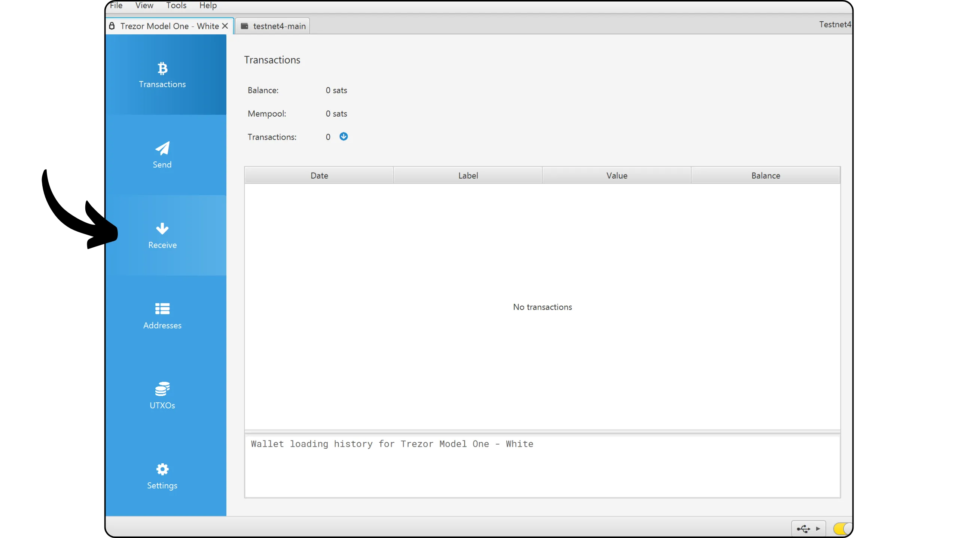The width and height of the screenshot is (958, 538).
Task: Open the View menu
Action: pos(144,6)
